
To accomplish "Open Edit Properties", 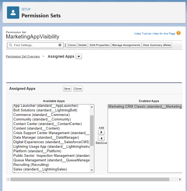I will pos(100,45).
